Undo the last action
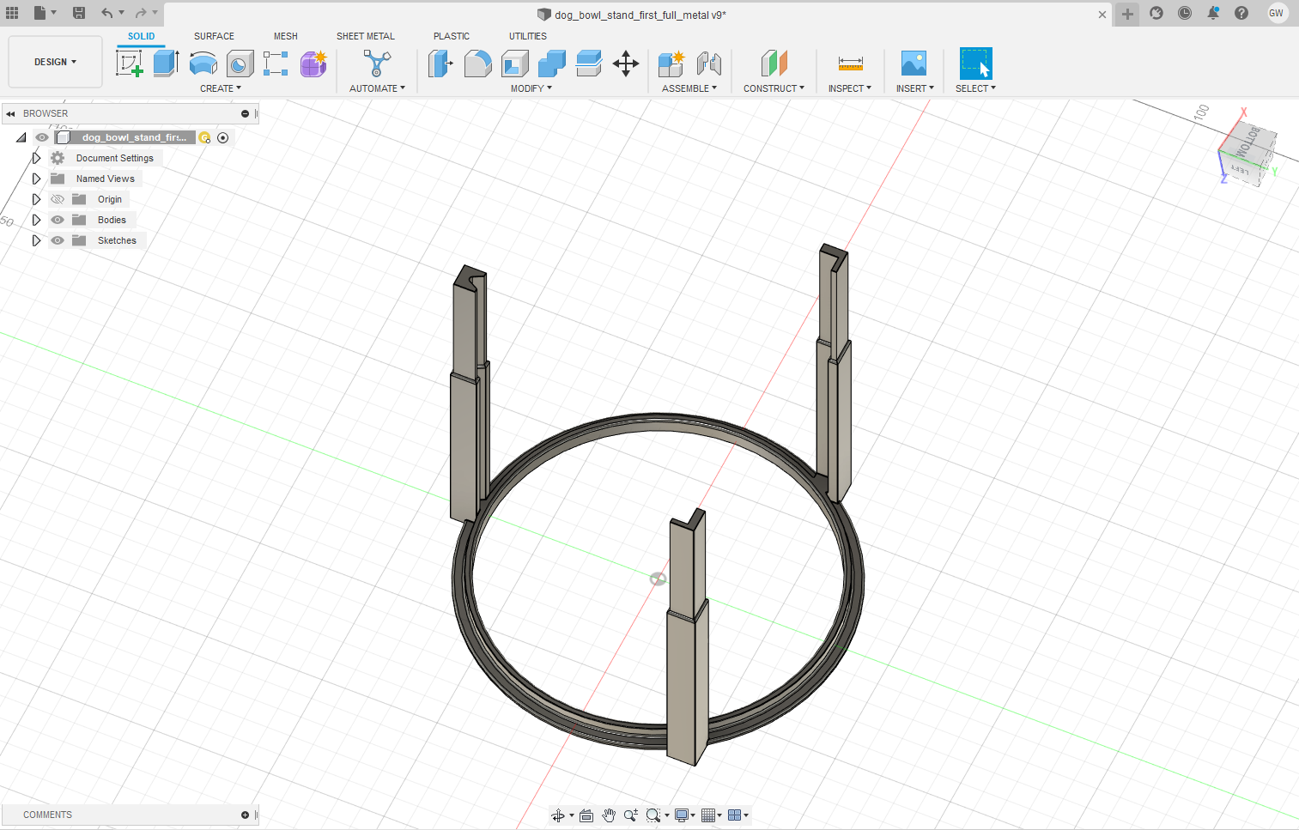The image size is (1299, 830). point(106,13)
